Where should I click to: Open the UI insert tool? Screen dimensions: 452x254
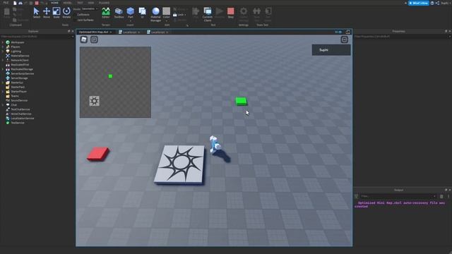(142, 13)
